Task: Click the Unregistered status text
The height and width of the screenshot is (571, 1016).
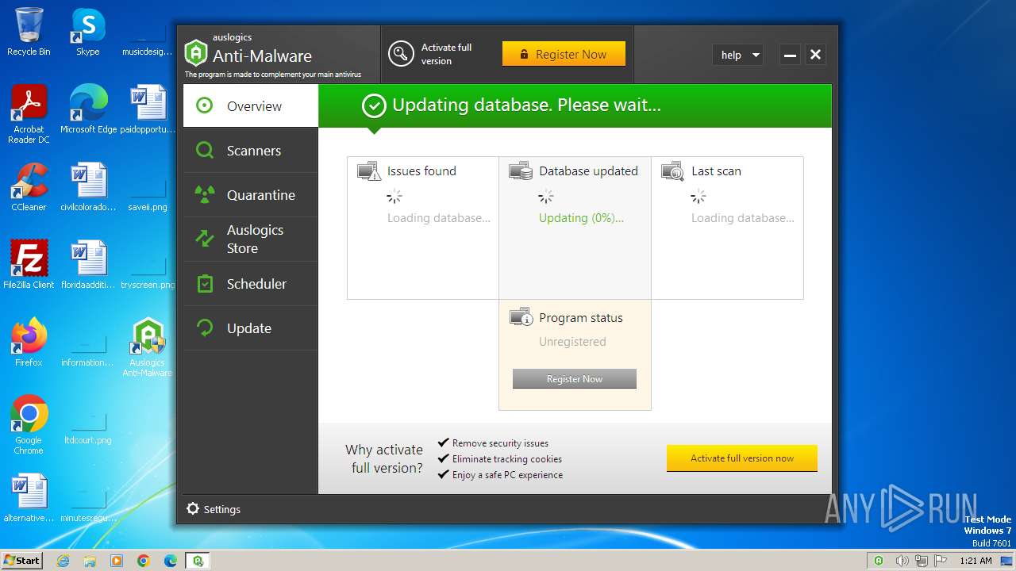Action: [572, 342]
